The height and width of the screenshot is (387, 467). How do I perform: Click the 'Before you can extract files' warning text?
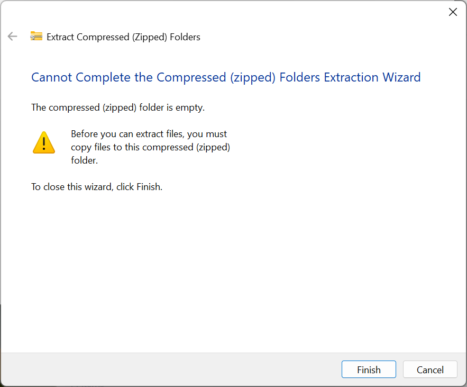[x=150, y=147]
